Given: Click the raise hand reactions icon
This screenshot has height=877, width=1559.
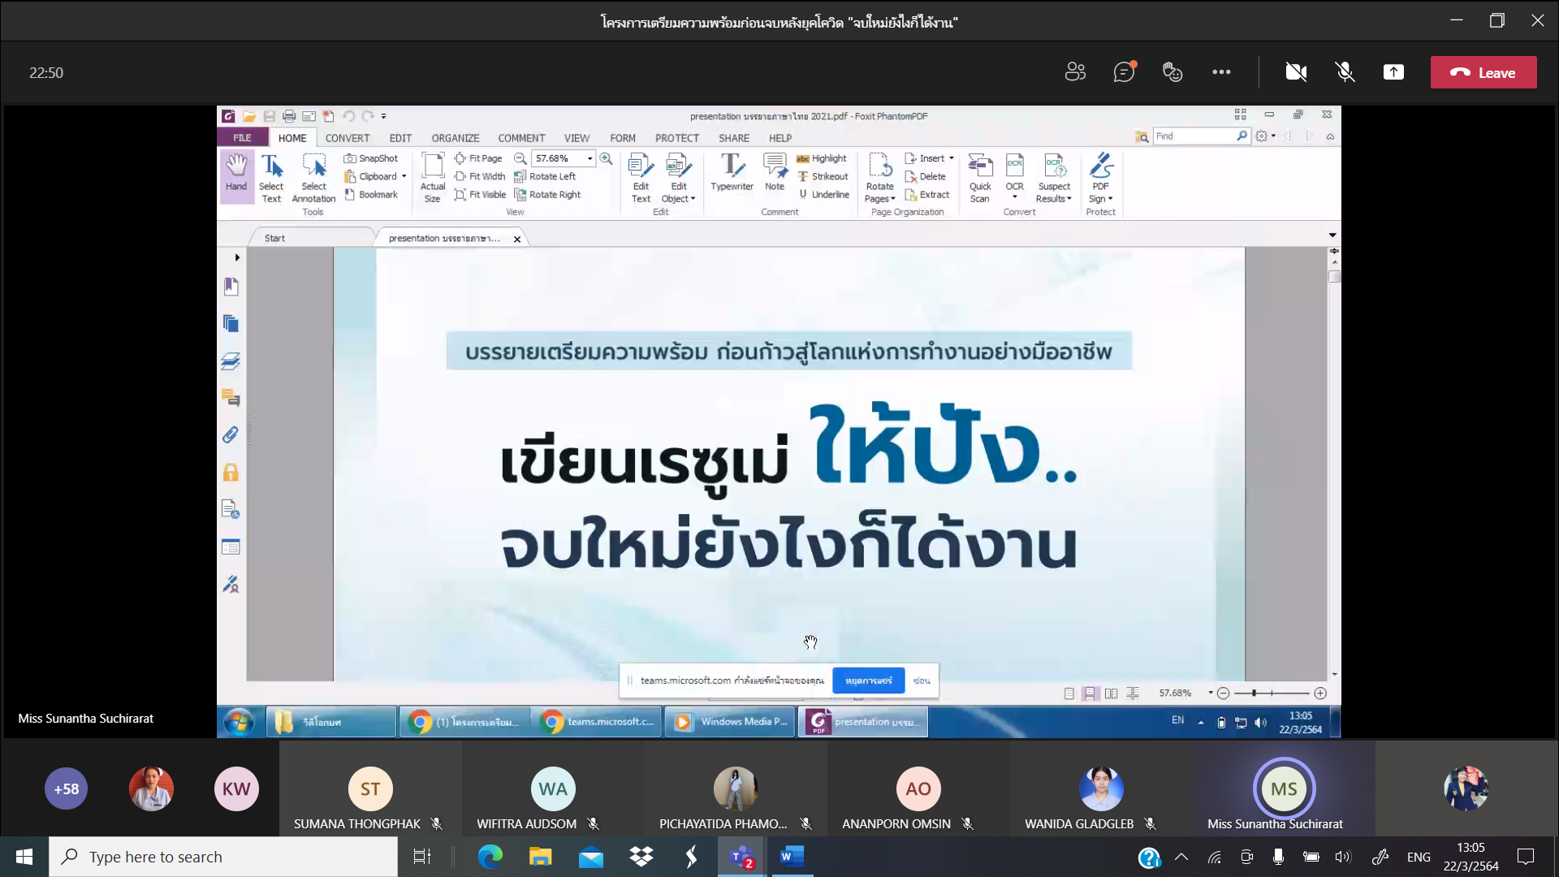Looking at the screenshot, I should (1172, 72).
